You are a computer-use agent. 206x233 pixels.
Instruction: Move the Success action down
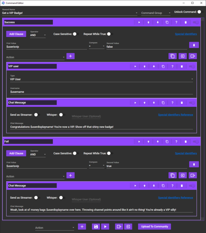(x=158, y=22)
